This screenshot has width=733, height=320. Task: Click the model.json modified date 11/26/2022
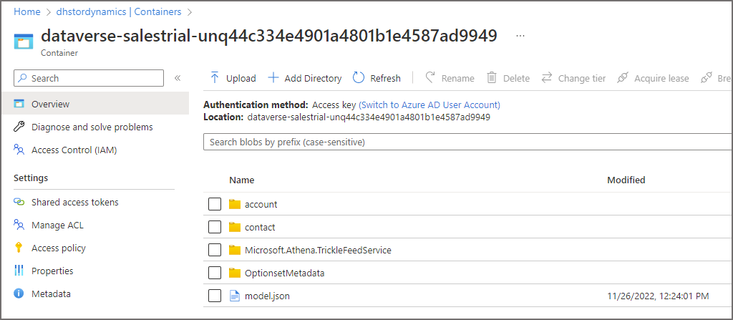pyautogui.click(x=659, y=296)
